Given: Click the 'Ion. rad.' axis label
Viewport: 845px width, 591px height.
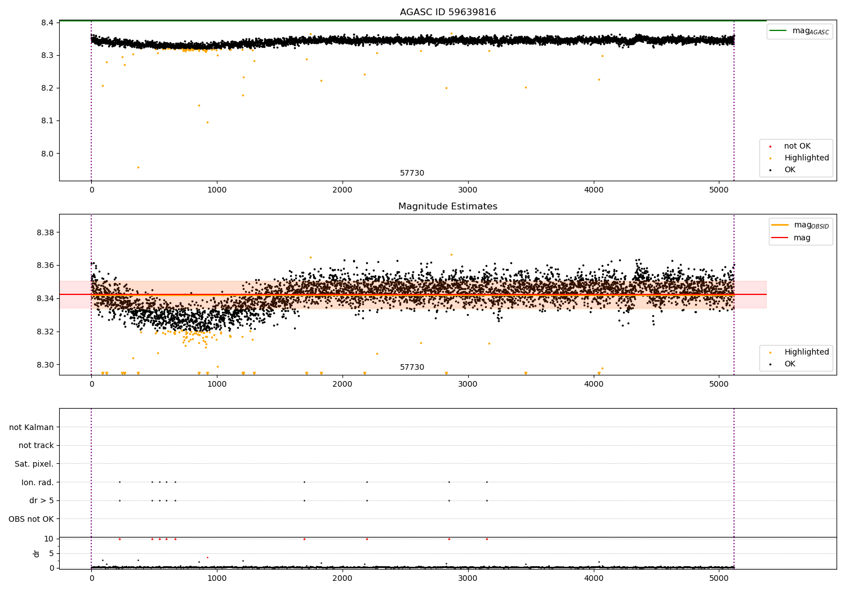Looking at the screenshot, I should [38, 482].
